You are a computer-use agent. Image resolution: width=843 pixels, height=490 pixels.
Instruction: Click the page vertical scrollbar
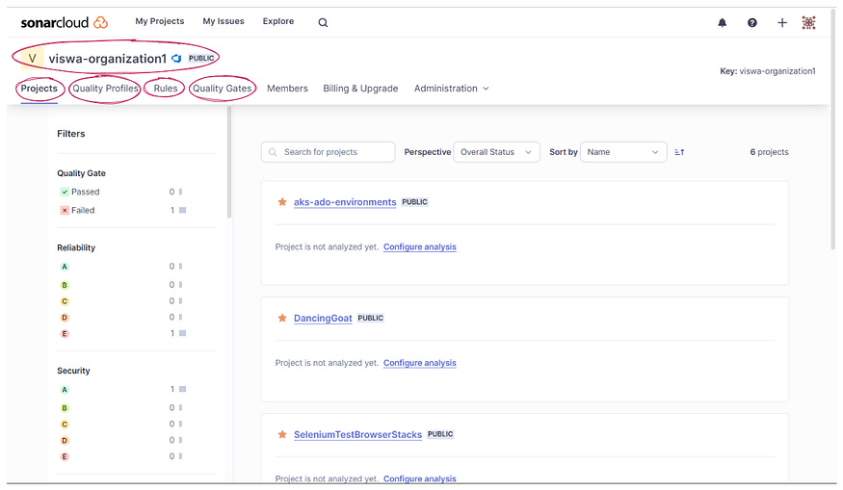pyautogui.click(x=833, y=130)
